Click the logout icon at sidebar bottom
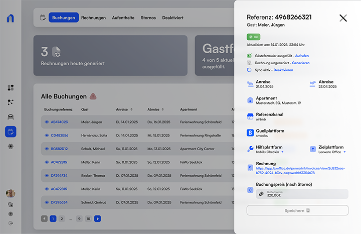This screenshot has width=361, height=234. pyautogui.click(x=11, y=223)
